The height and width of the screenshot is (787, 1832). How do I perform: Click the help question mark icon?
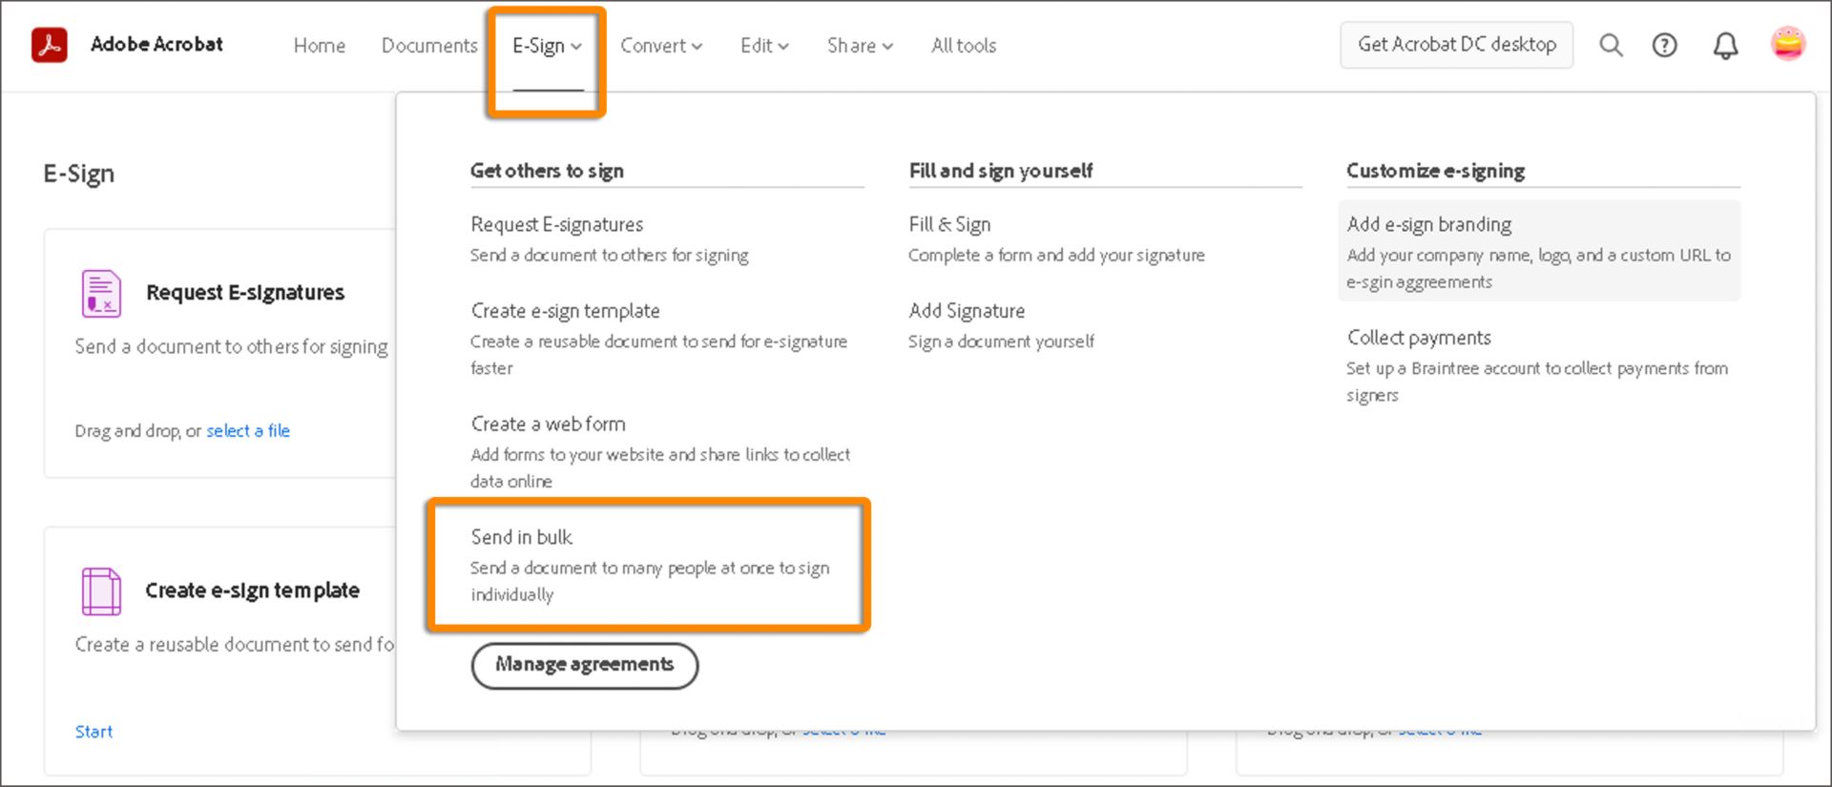pyautogui.click(x=1665, y=45)
